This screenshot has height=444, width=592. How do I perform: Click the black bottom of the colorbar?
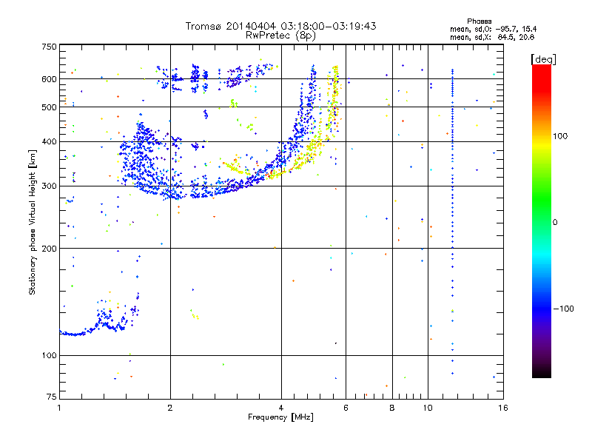(542, 372)
